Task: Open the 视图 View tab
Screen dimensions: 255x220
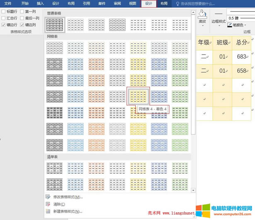Action: 133,3
